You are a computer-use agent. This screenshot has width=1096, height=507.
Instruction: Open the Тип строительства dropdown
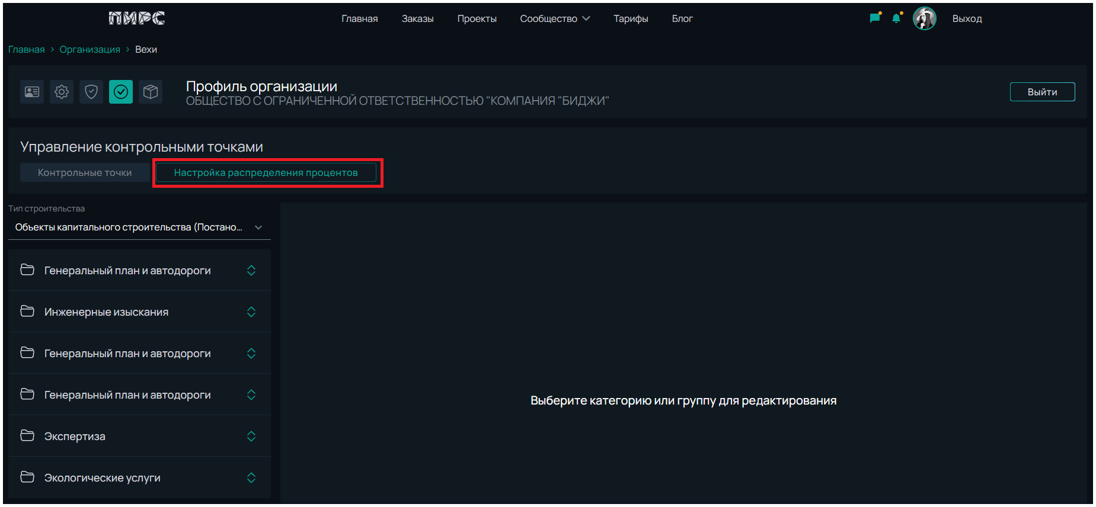coord(139,227)
